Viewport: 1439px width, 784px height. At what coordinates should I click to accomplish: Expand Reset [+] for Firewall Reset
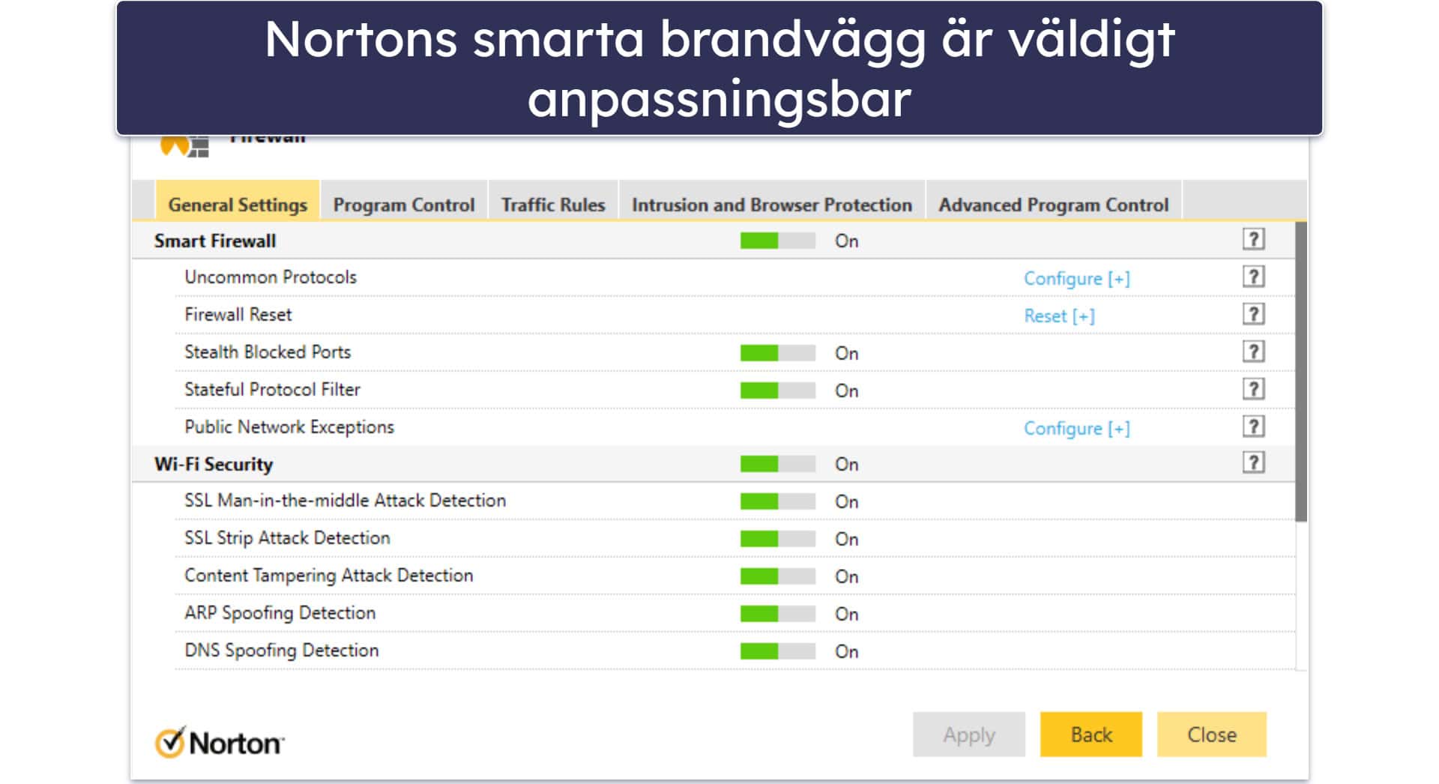[1059, 316]
